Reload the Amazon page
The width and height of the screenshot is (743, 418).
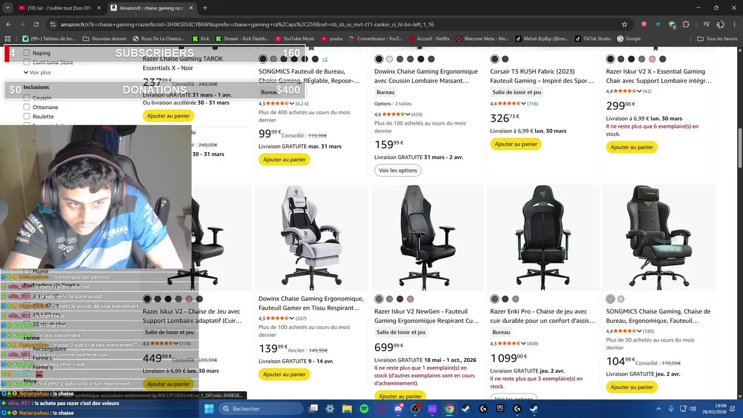click(x=36, y=24)
